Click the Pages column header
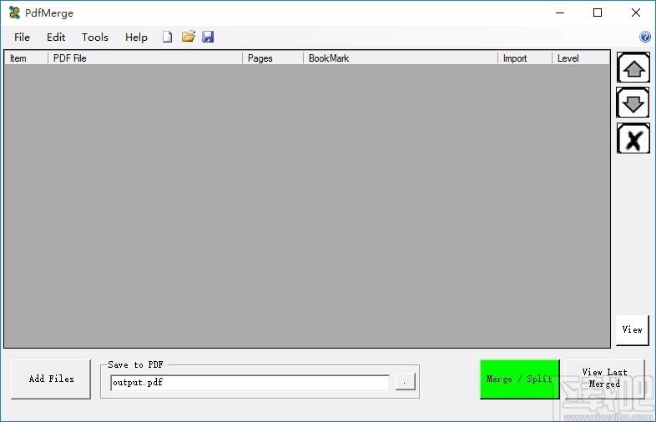Viewport: 656px width, 422px height. click(x=273, y=58)
